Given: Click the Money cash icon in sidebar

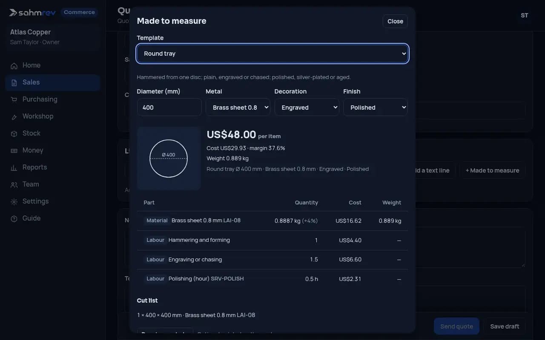Looking at the screenshot, I should [14, 150].
